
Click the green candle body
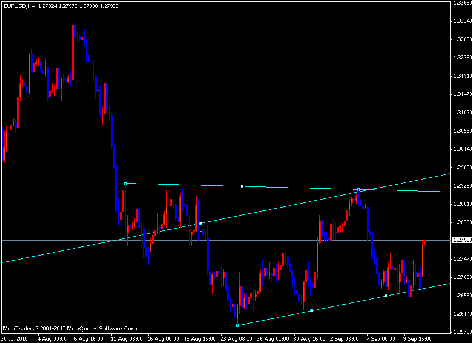(x=201, y=232)
